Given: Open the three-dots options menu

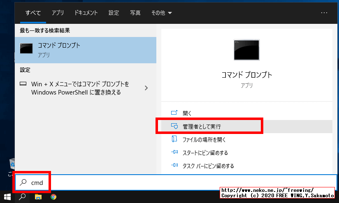Looking at the screenshot, I should 324,13.
